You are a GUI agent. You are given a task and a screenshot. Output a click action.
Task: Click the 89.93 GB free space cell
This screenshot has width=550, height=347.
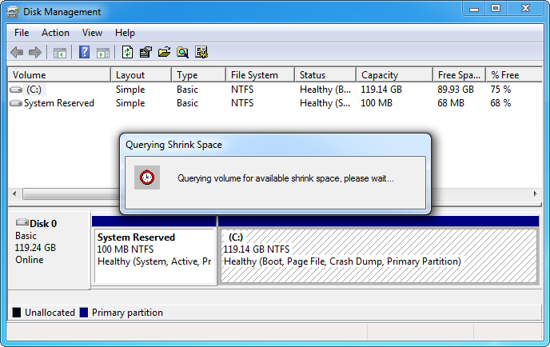456,90
